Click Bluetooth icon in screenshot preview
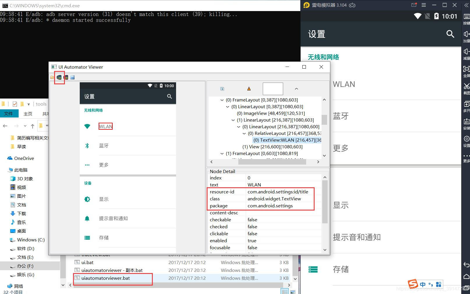The width and height of the screenshot is (470, 294). (x=87, y=145)
